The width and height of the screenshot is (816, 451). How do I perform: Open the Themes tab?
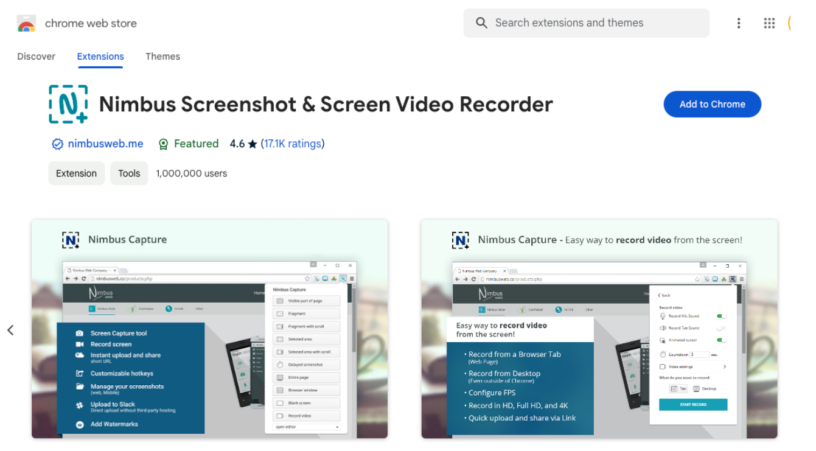(x=162, y=57)
